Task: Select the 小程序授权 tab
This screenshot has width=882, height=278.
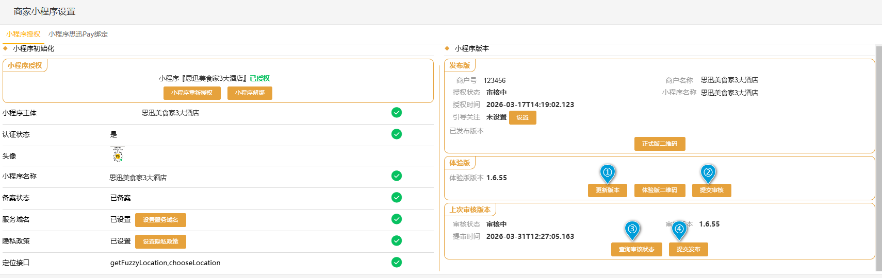Action: click(23, 34)
